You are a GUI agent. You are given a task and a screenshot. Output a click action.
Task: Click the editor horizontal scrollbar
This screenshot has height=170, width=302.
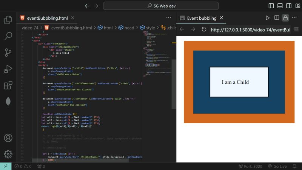(80, 160)
